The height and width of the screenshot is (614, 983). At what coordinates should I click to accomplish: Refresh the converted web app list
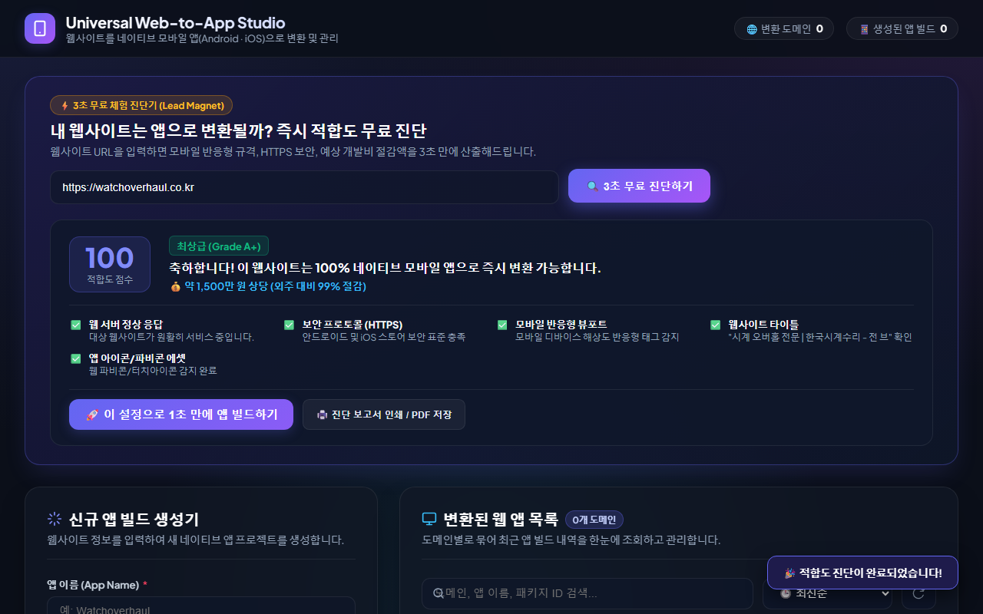click(918, 593)
